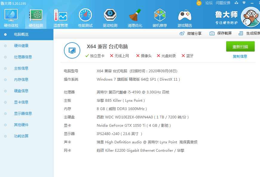
Task: Open the 驱动检测 driver detection tool
Action: pos(110,18)
